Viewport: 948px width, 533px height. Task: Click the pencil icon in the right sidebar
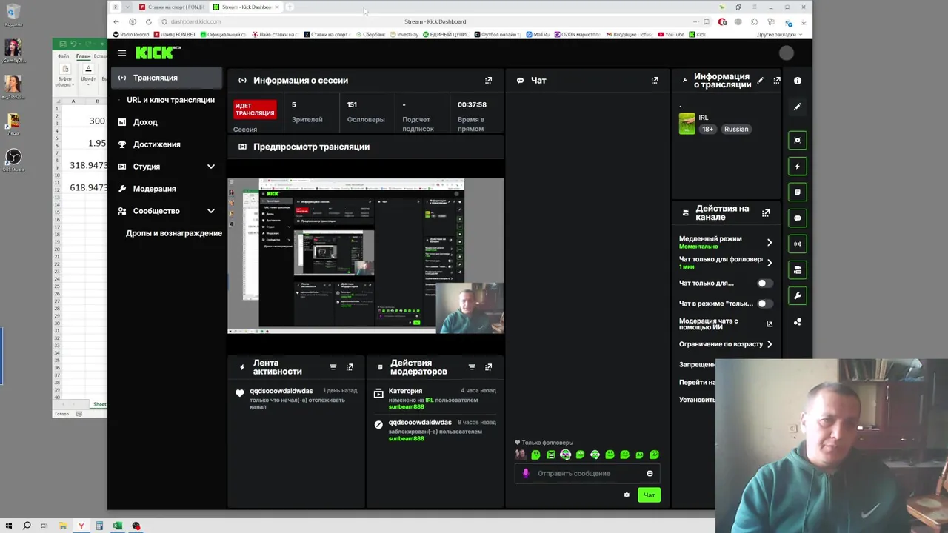[798, 107]
